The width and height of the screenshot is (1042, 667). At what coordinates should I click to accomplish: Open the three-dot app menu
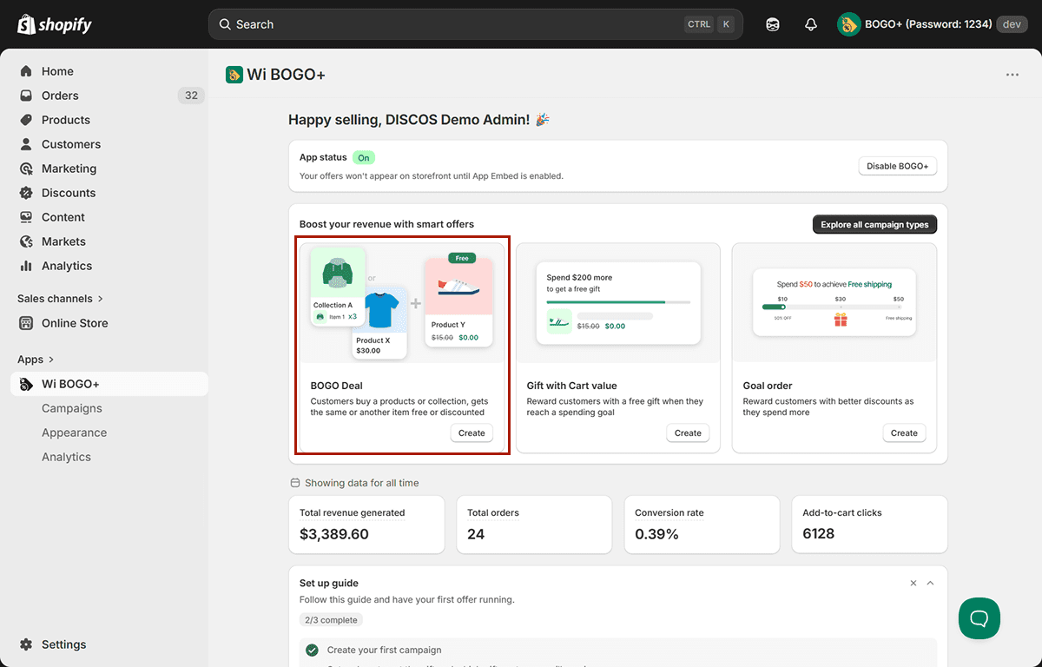click(1012, 75)
